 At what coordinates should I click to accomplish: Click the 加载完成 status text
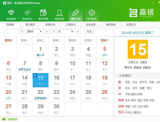[x=12, y=119]
